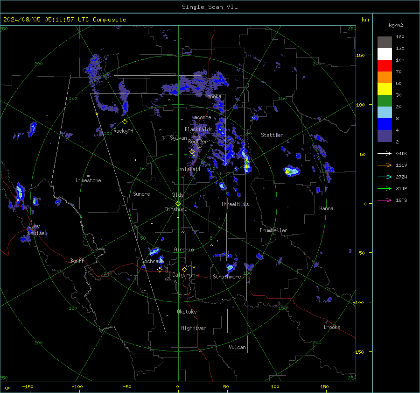
Task: Select the red 70-100 legend color
Action: 385,66
